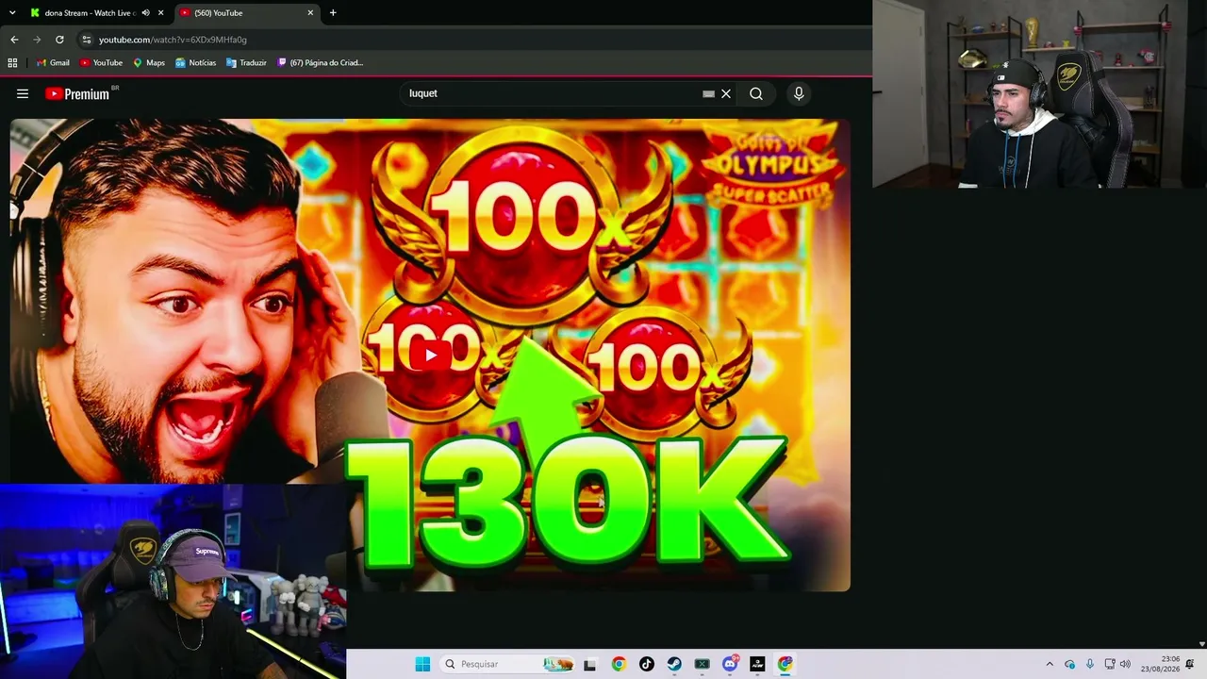1207x679 pixels.
Task: Launch Chrome from the taskbar
Action: coord(619,664)
